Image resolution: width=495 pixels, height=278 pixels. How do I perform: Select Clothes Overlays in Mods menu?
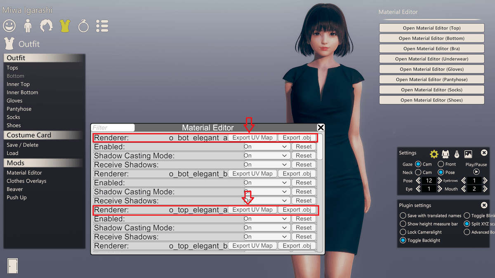26,181
